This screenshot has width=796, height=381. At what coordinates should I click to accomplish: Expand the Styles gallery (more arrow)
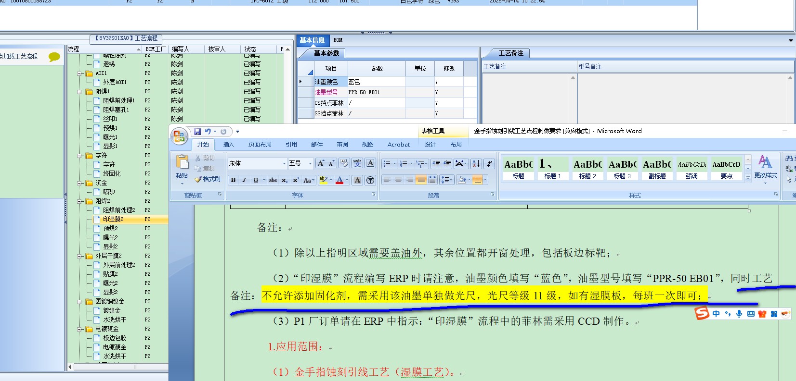[x=748, y=178]
